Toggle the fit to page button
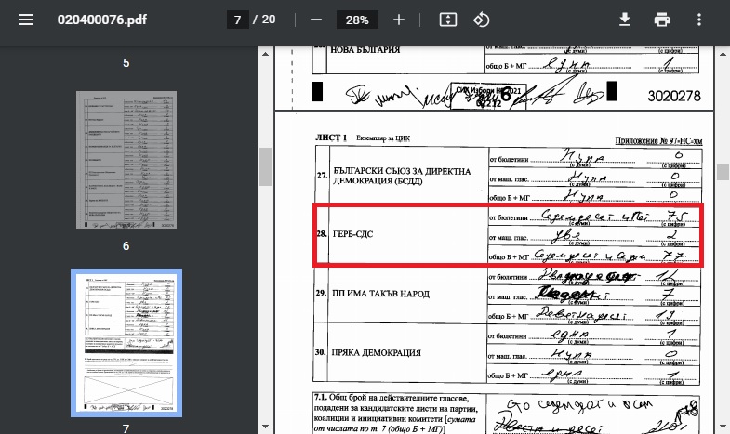Viewport: 730px width, 434px height. pos(448,20)
